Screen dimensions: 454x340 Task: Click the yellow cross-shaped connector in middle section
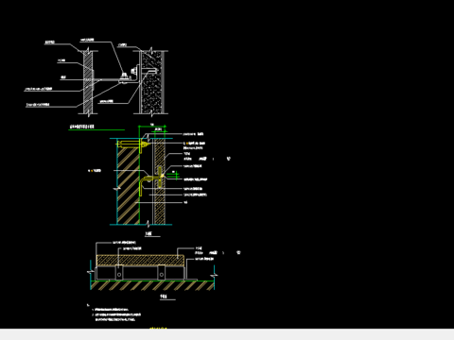click(161, 177)
